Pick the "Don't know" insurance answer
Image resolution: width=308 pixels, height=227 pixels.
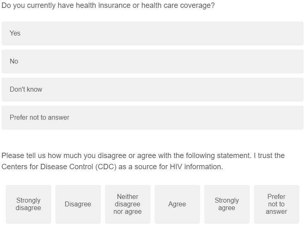152,90
